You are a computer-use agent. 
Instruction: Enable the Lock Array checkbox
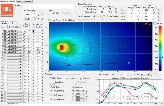pos(50,20)
